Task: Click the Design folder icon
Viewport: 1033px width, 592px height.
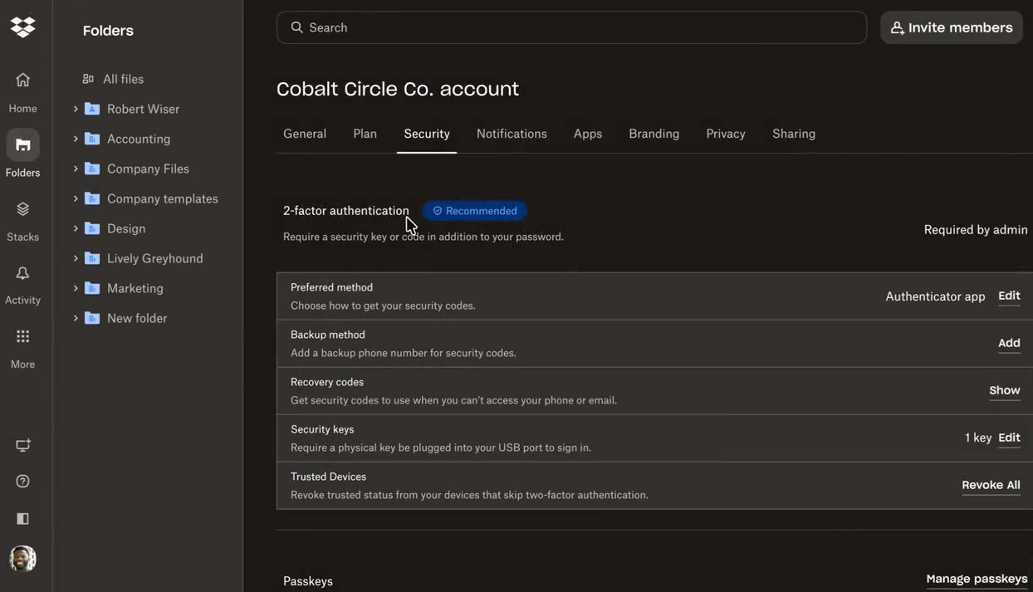Action: point(92,228)
